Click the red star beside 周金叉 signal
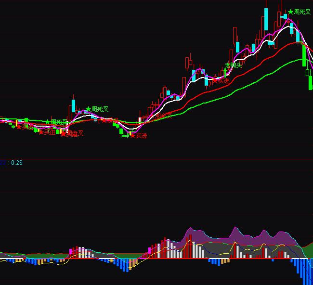 coord(63,133)
